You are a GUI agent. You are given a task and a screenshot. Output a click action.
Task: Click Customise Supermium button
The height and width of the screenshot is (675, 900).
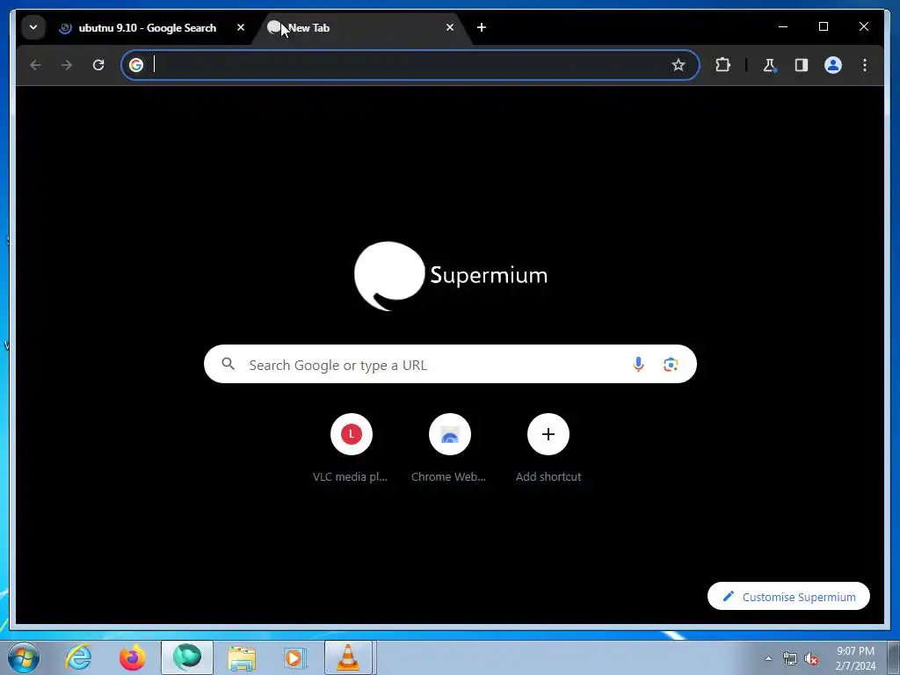pyautogui.click(x=788, y=597)
